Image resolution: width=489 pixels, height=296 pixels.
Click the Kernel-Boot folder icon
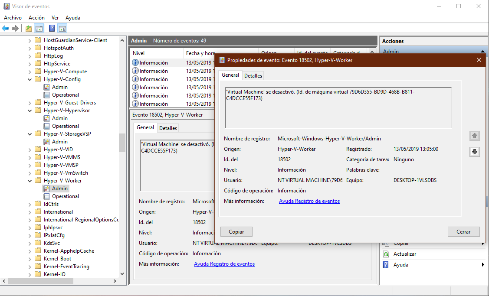(38, 259)
